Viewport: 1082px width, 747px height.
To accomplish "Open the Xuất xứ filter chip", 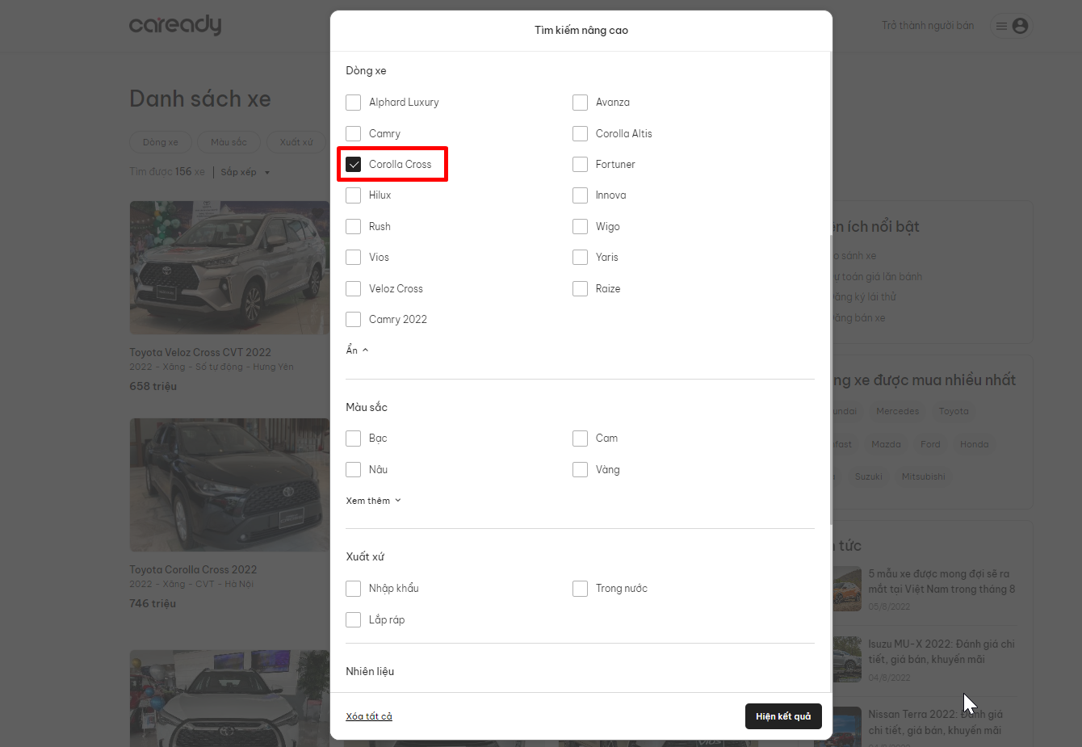I will 296,142.
